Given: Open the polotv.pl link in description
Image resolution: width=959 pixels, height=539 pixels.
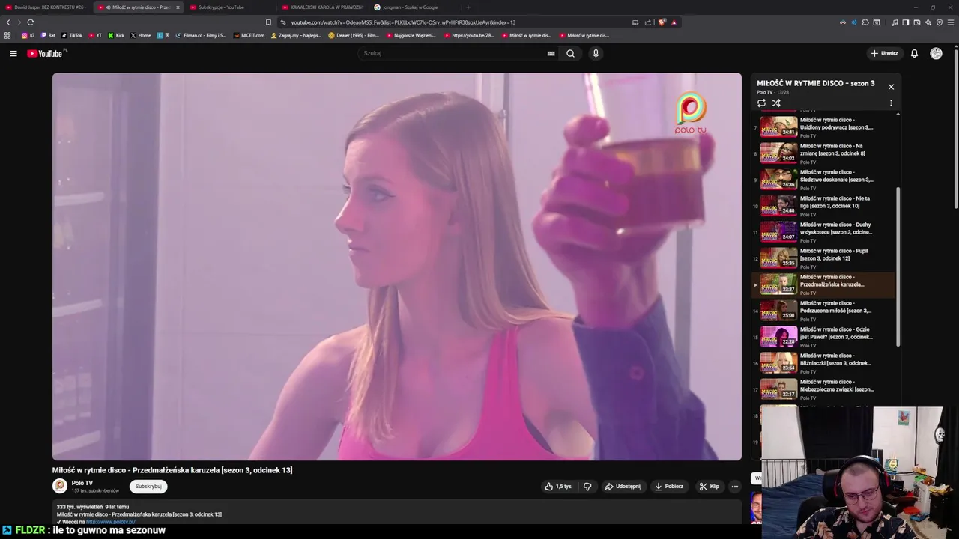Looking at the screenshot, I should click(110, 522).
